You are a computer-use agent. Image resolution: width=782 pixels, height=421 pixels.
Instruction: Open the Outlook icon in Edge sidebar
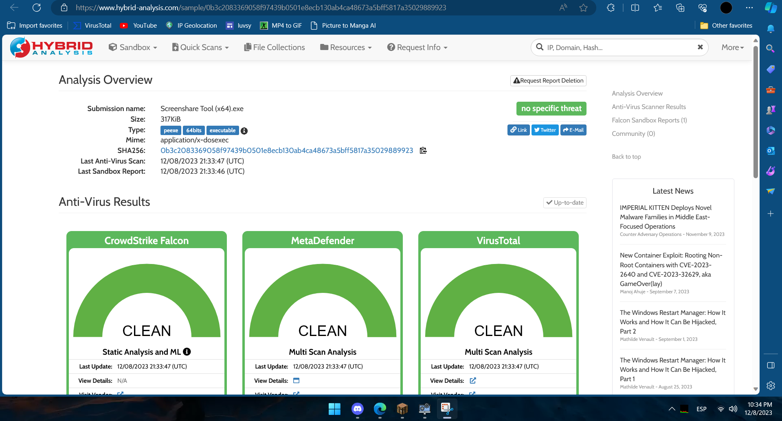click(x=771, y=151)
